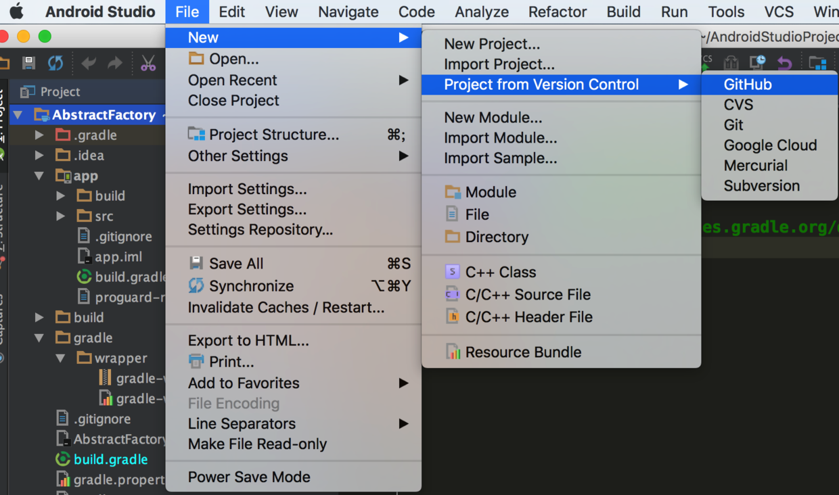
Task: Select Import Module... menu item
Action: 500,138
